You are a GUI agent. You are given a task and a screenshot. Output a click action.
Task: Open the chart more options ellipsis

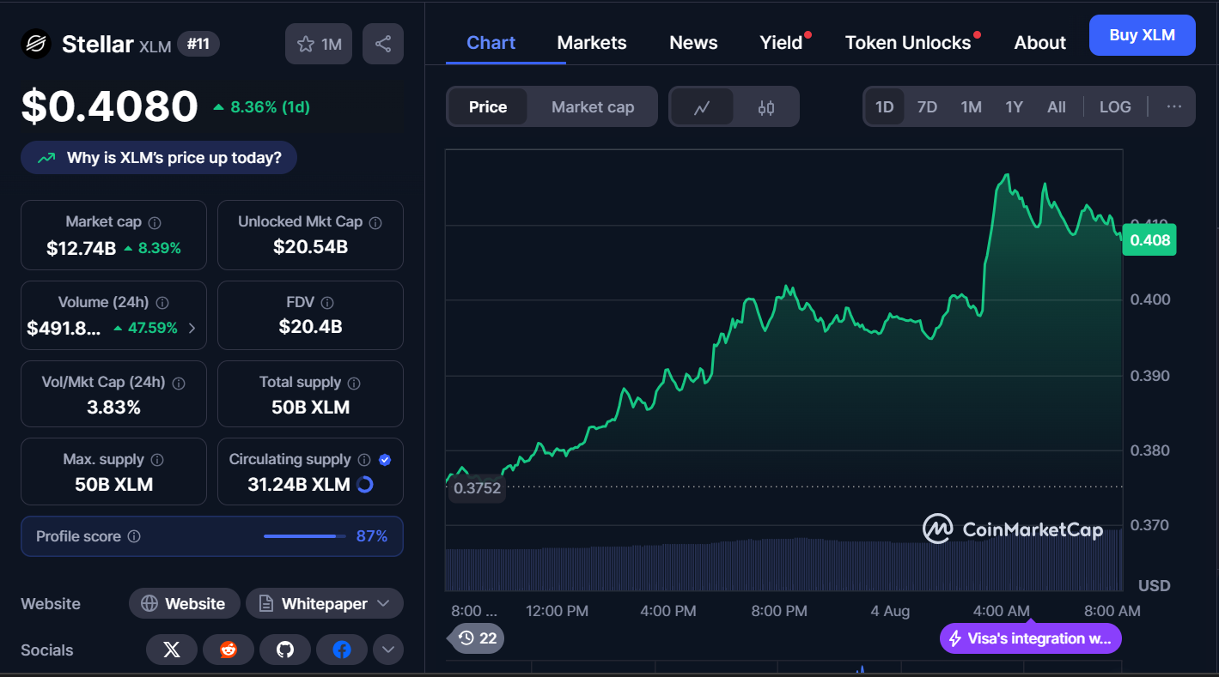(x=1174, y=106)
